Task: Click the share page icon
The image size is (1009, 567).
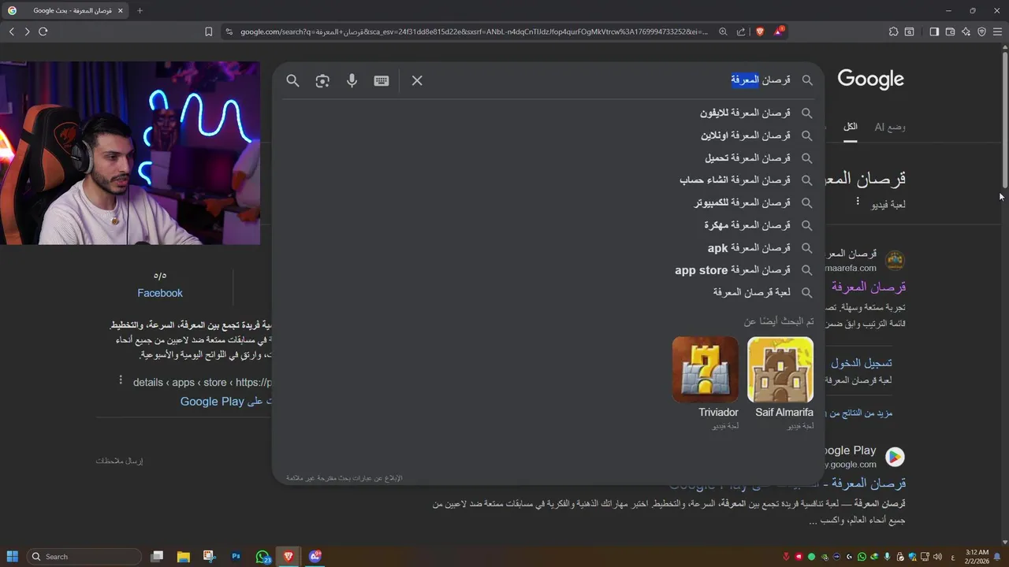Action: pyautogui.click(x=741, y=31)
